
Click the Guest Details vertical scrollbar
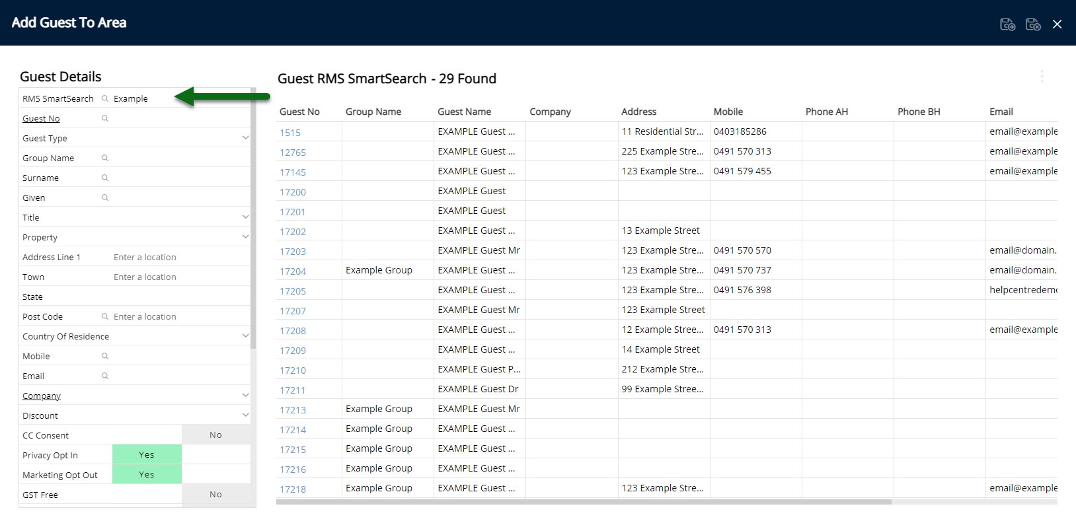tap(253, 218)
